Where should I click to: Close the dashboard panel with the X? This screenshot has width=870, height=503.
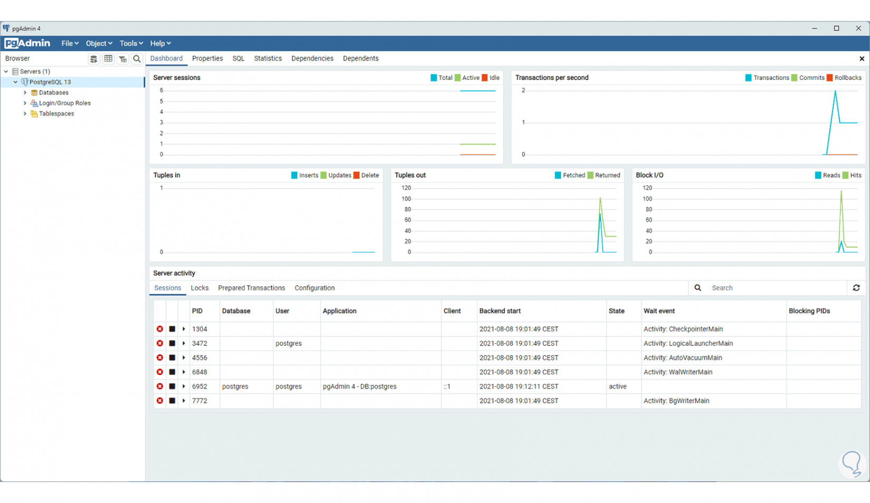tap(862, 59)
